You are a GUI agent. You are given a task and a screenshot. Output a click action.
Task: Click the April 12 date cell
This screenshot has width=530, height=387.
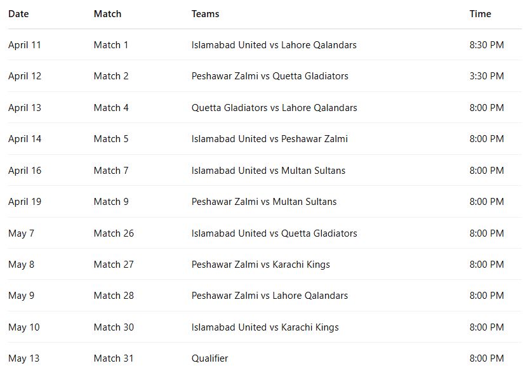[x=25, y=76]
